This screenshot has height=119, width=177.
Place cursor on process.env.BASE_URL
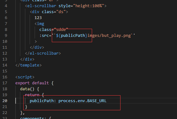82,101
